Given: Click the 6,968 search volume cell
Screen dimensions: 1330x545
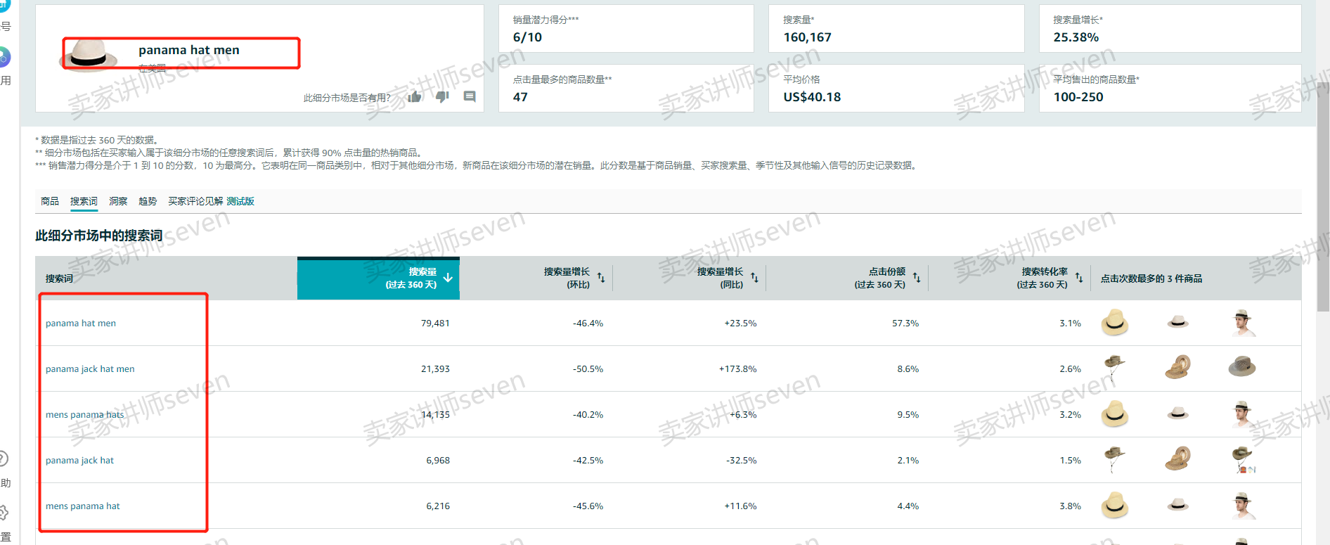Looking at the screenshot, I should pos(438,461).
